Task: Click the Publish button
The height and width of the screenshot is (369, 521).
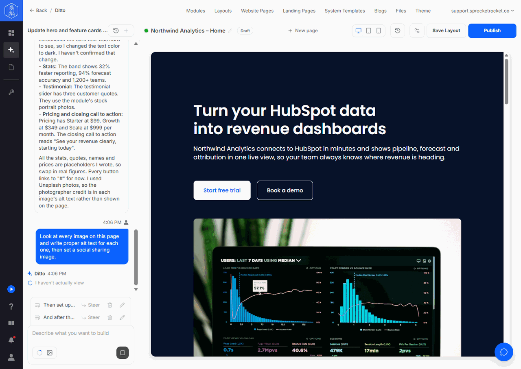Action: pos(492,31)
